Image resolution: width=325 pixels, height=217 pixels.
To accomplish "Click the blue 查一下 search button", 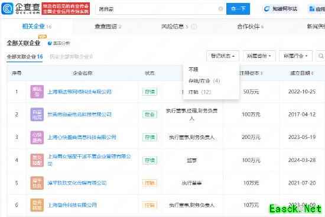I will [x=238, y=9].
